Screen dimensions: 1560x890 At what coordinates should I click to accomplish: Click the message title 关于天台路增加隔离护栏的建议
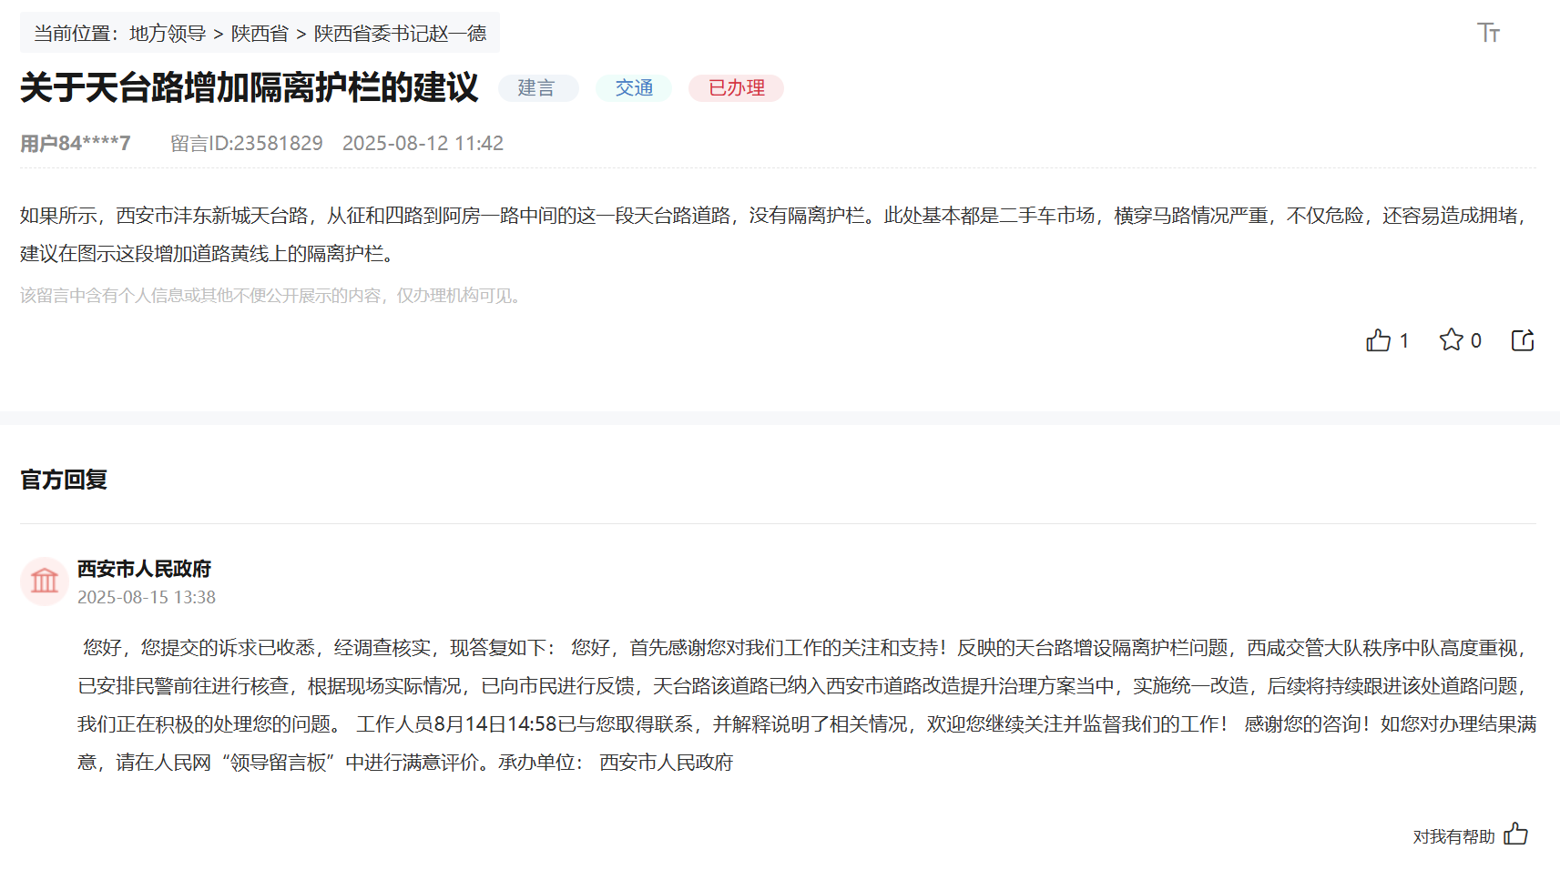pos(250,86)
